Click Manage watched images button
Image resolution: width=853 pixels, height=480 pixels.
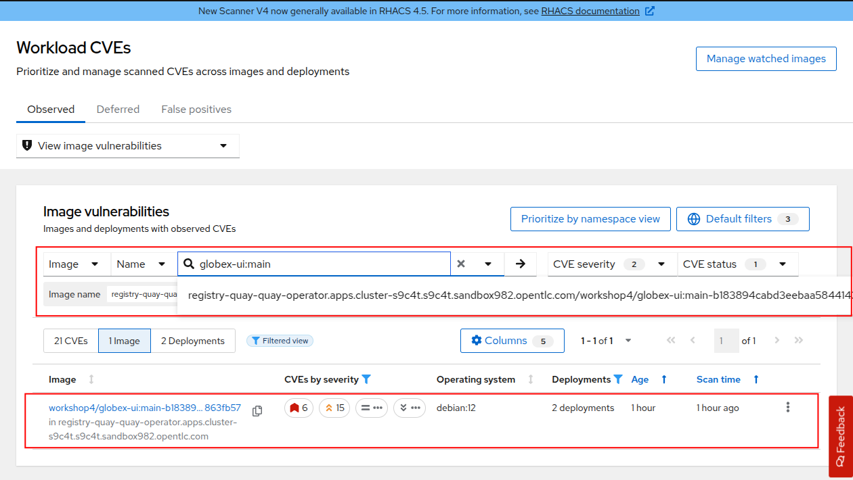pos(766,59)
